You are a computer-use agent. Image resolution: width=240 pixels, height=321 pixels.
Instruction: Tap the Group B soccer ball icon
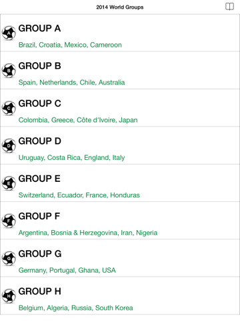click(x=9, y=70)
